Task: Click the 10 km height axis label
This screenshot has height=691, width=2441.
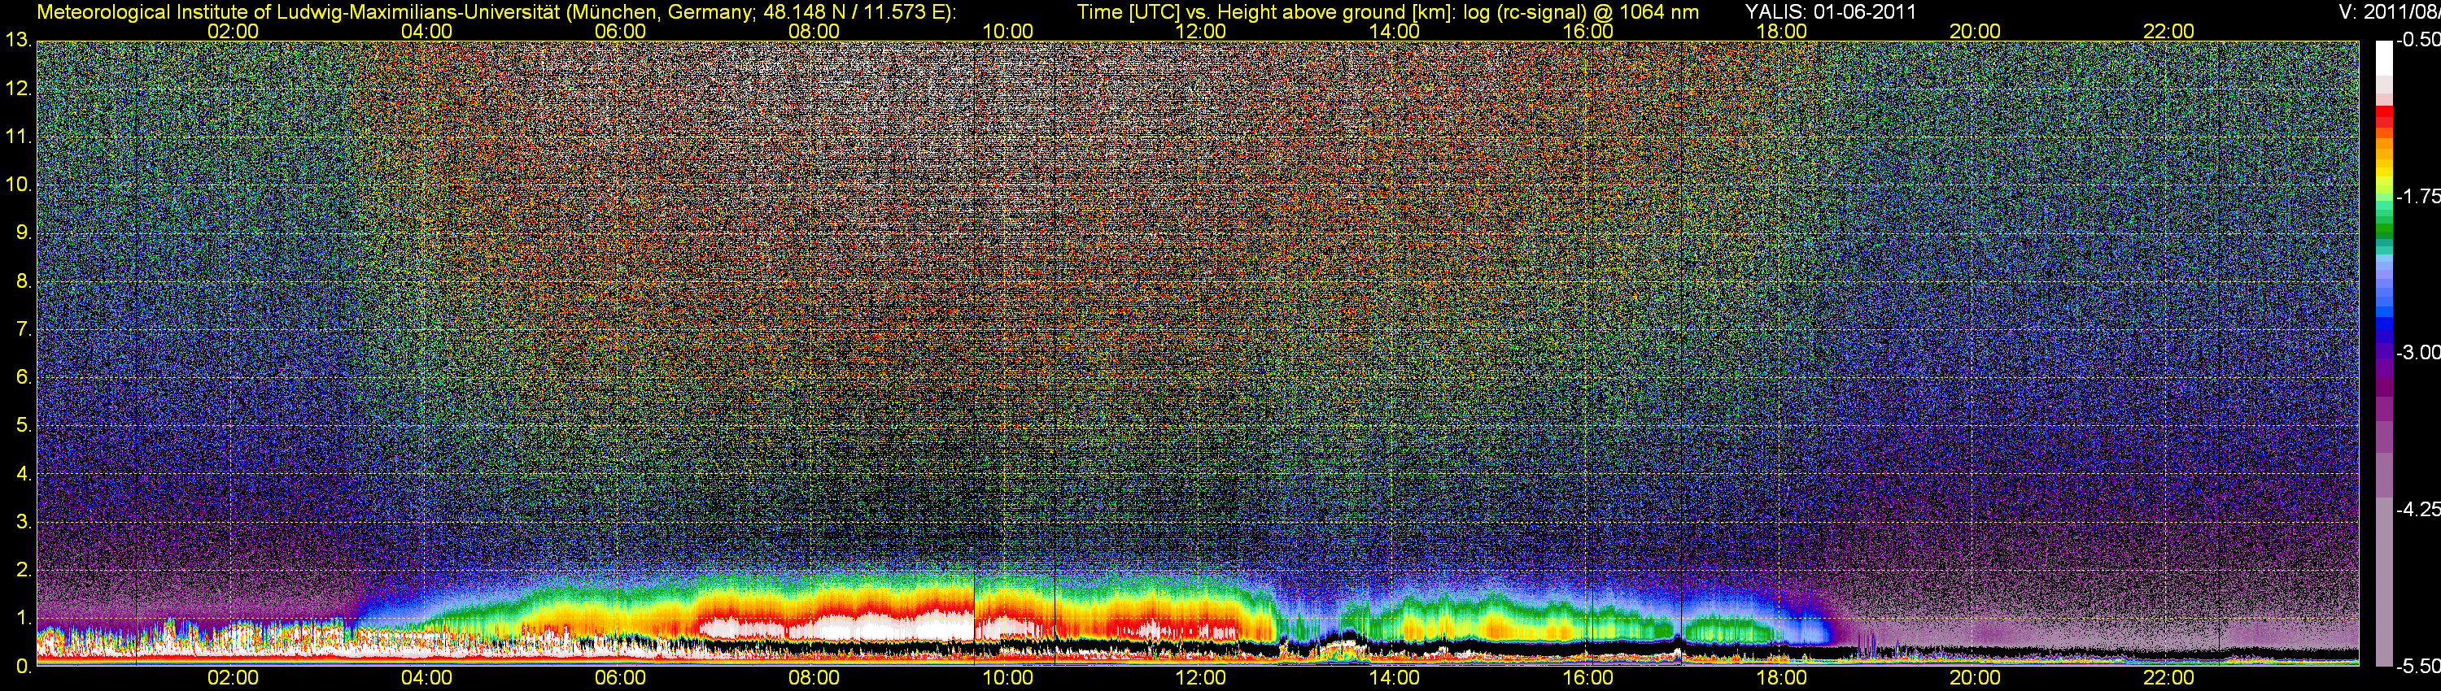Action: pos(18,185)
